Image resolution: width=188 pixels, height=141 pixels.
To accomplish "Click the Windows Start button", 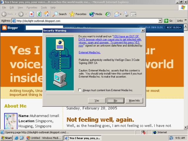I will click(x=7, y=138).
